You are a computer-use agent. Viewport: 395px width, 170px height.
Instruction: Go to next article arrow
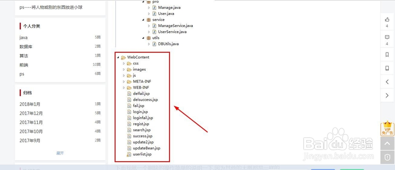[x=387, y=95]
